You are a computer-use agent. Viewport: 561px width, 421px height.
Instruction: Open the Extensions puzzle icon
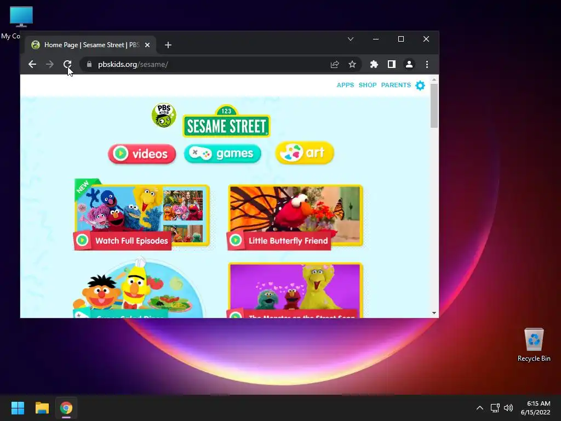point(374,65)
